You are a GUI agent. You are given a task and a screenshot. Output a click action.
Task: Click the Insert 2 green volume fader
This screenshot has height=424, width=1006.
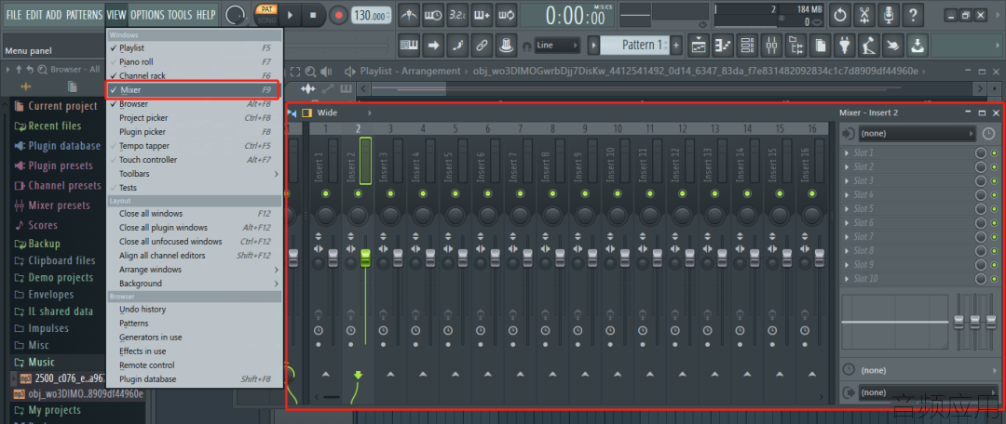click(x=366, y=258)
